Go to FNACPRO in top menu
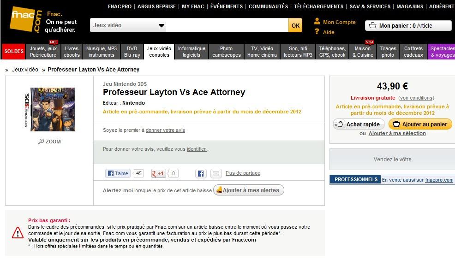 pos(120,6)
